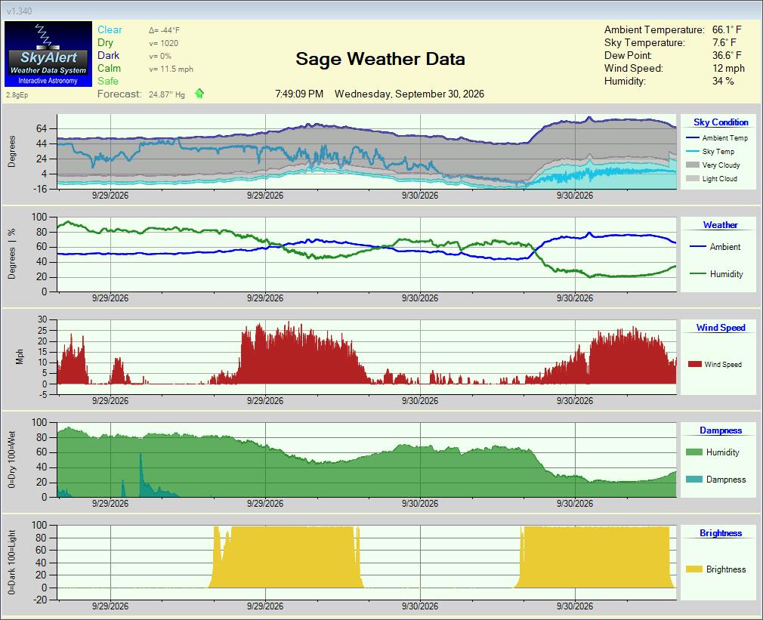Click the 24.87" Hg pressure value

[167, 94]
